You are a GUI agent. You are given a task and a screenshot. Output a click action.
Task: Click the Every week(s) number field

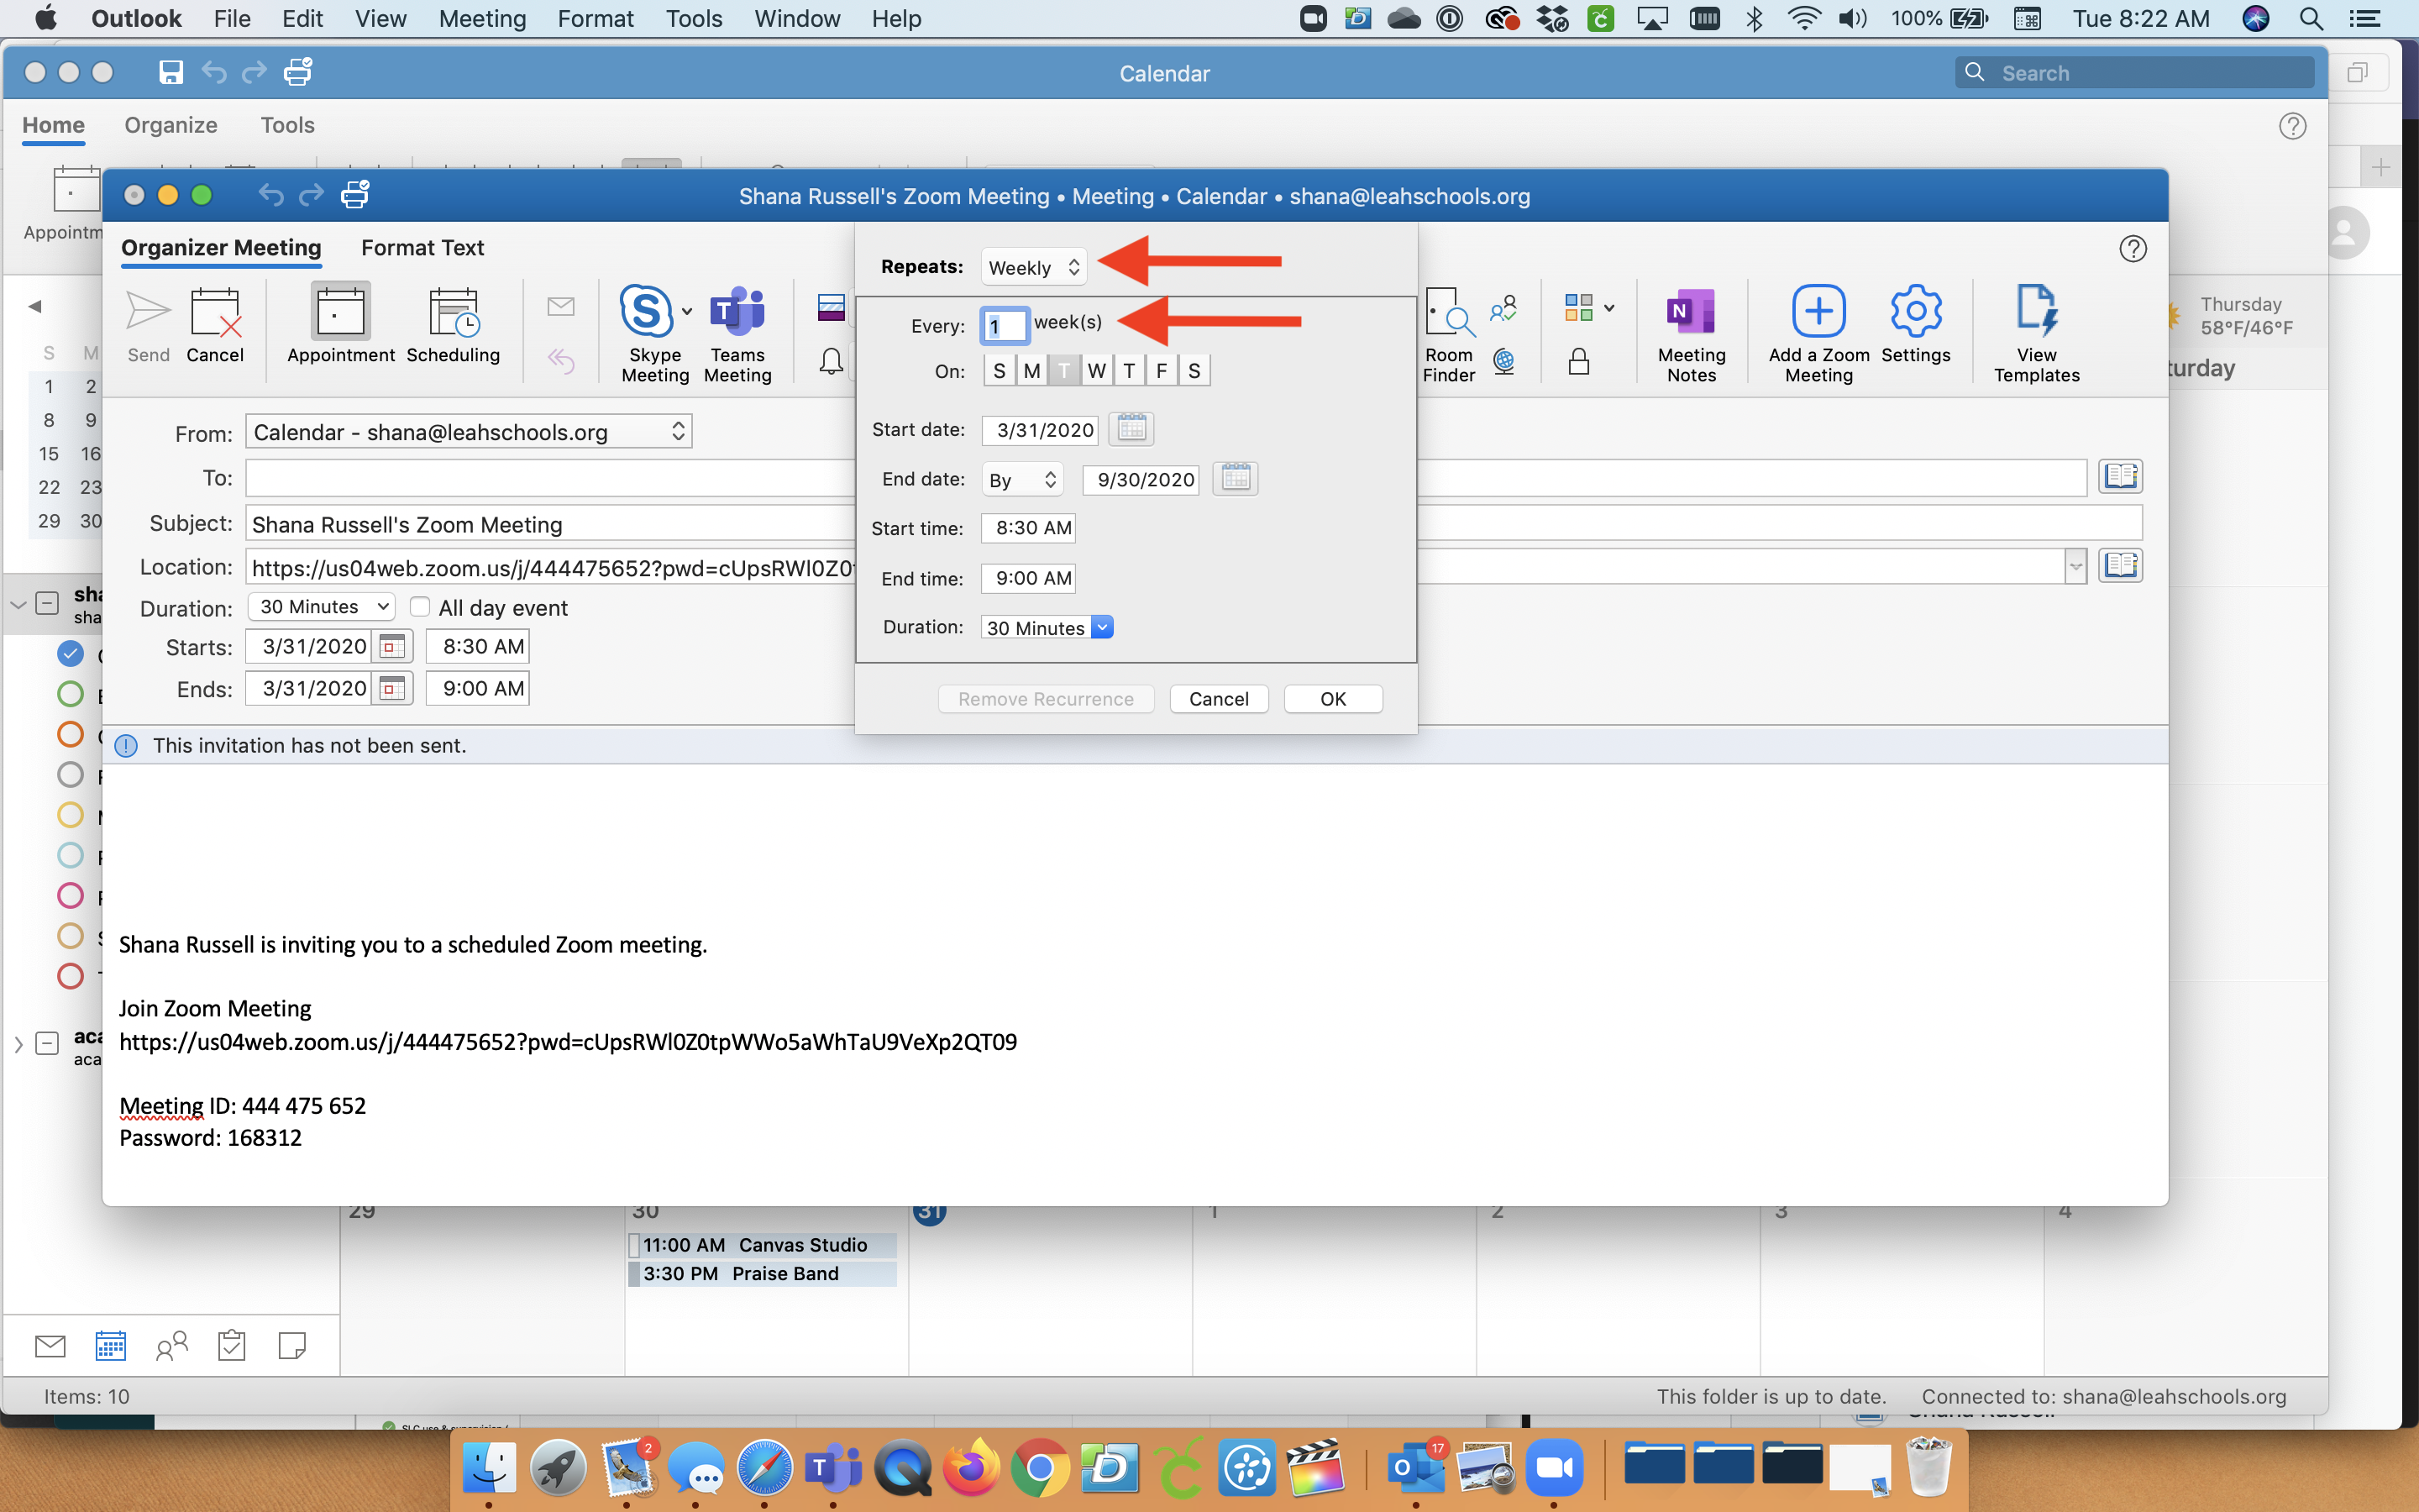pos(1005,326)
